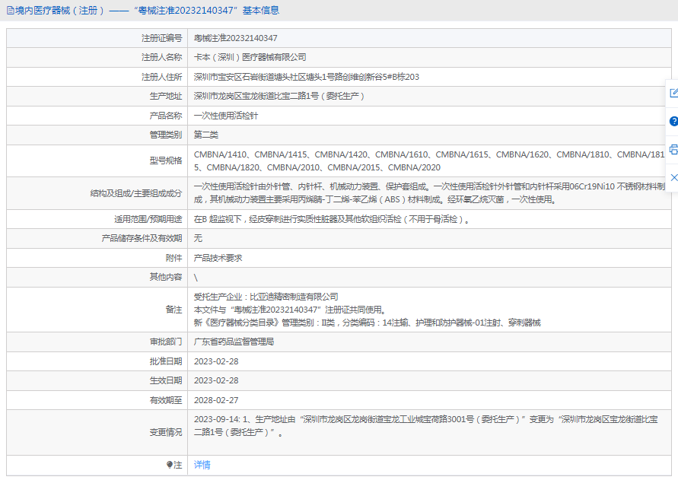Image resolution: width=678 pixels, height=480 pixels.
Task: Select product name 一次性使用活检针
Action: [226, 116]
